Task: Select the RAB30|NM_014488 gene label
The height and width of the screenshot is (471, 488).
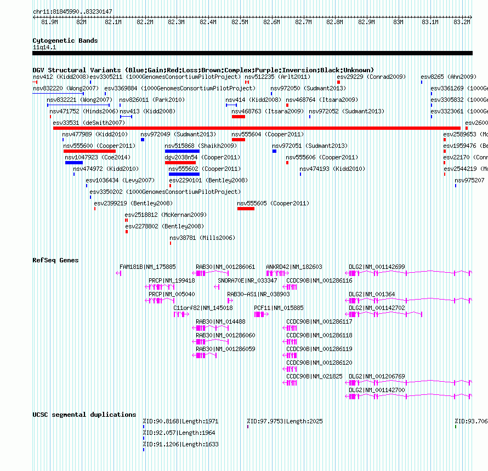Action: (220, 321)
